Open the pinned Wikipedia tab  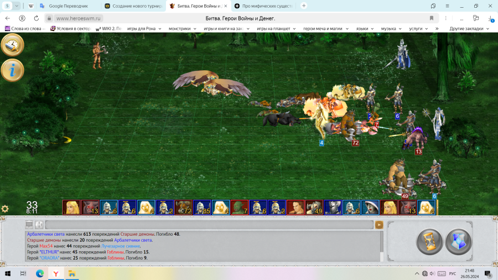tap(31, 6)
